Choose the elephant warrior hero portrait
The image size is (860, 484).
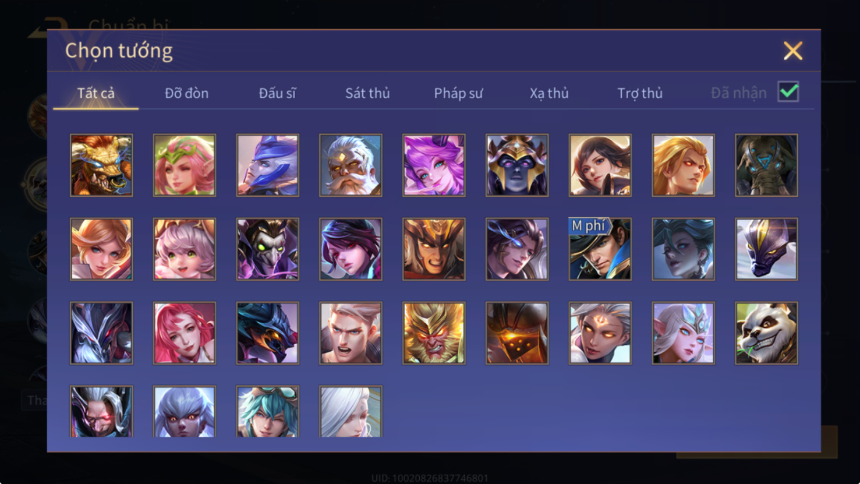point(766,165)
